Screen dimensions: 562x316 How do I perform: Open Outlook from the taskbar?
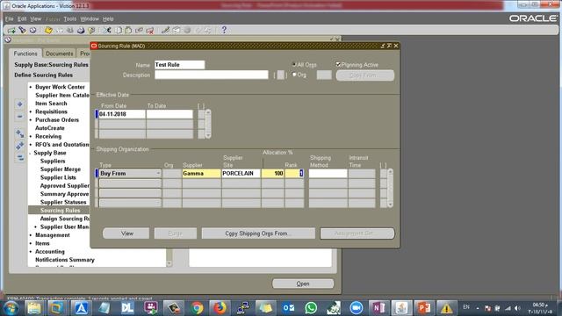coord(288,308)
